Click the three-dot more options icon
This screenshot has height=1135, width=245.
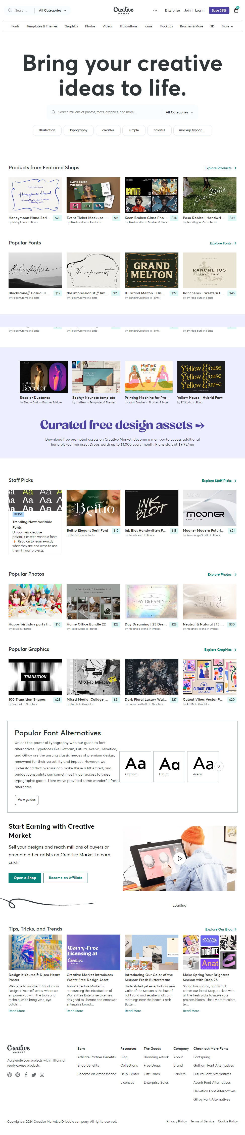tap(155, 10)
